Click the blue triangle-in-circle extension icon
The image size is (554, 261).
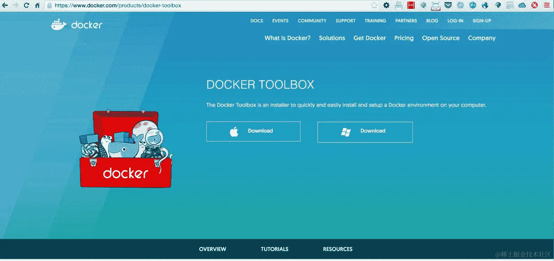tap(473, 5)
